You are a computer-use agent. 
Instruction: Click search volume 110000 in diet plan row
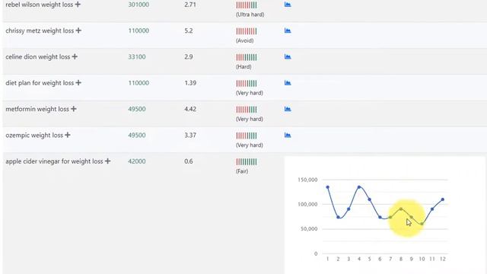coord(138,83)
